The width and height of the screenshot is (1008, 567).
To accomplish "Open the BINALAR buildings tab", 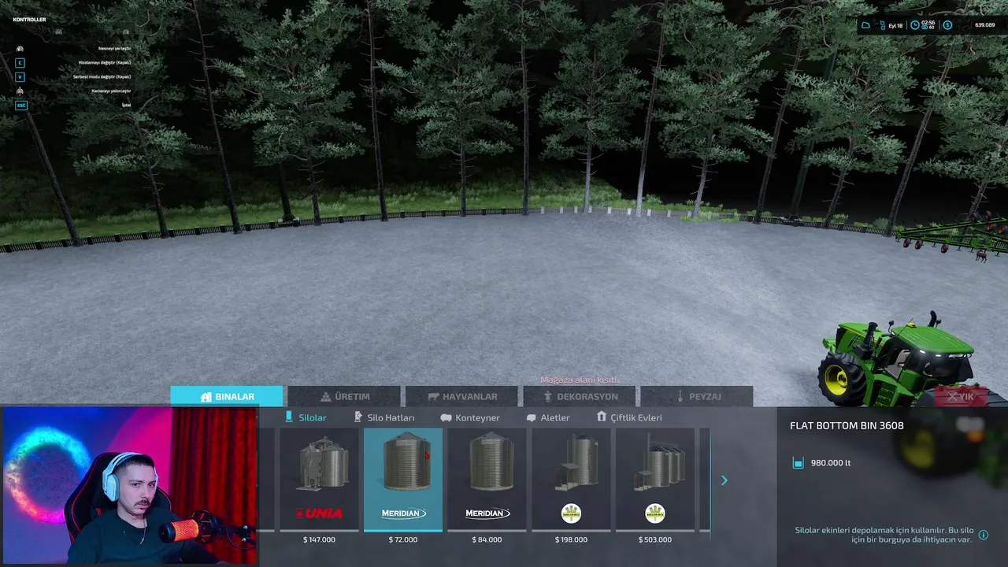I will point(227,396).
